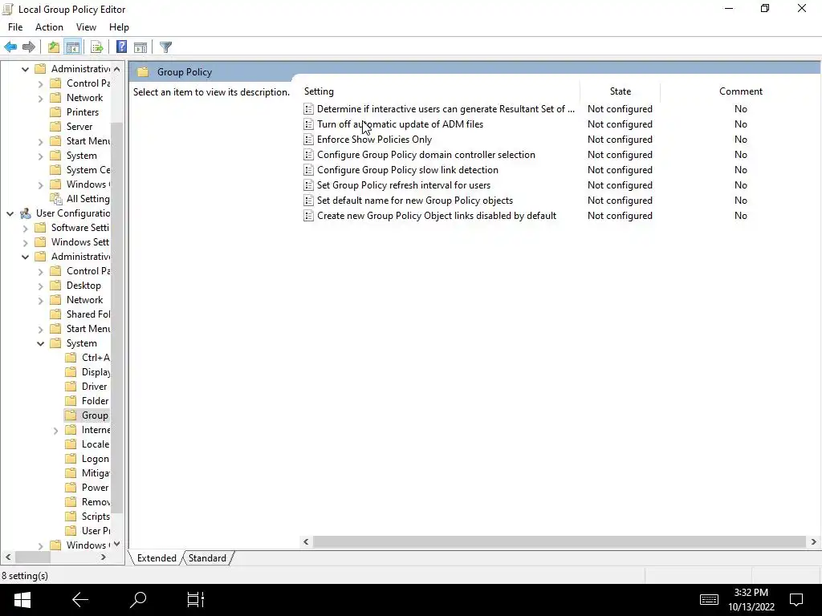Open the taskbar clock and date
This screenshot has height=616, width=822.
(751, 600)
